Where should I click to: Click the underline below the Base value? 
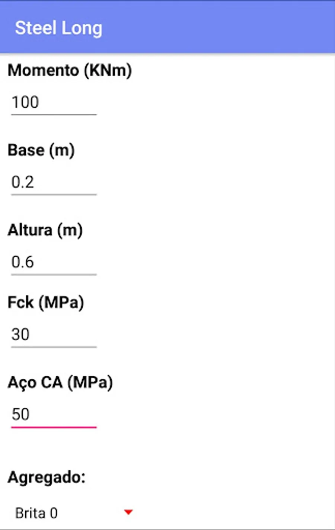(54, 194)
